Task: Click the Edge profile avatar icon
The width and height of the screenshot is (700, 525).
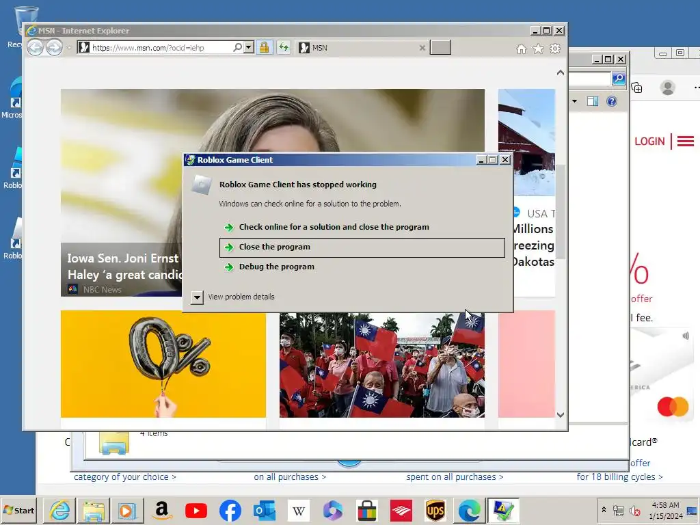Action: (668, 87)
